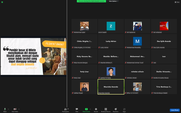
Task: Select nicholas wilvain participant tile
Action: click(x=137, y=71)
